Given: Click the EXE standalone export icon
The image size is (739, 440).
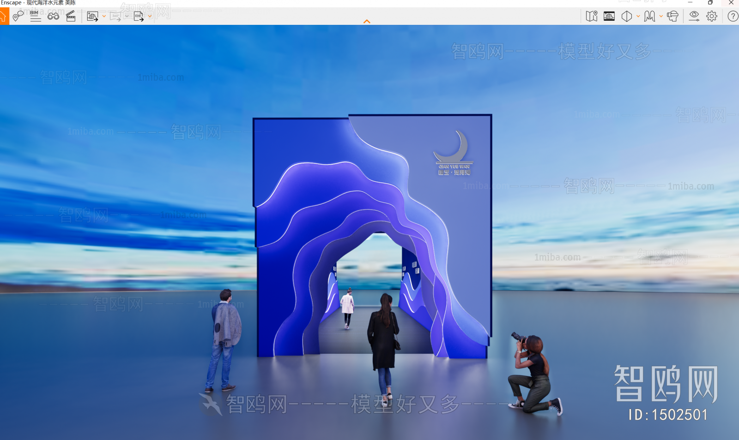Looking at the screenshot, I should [139, 17].
